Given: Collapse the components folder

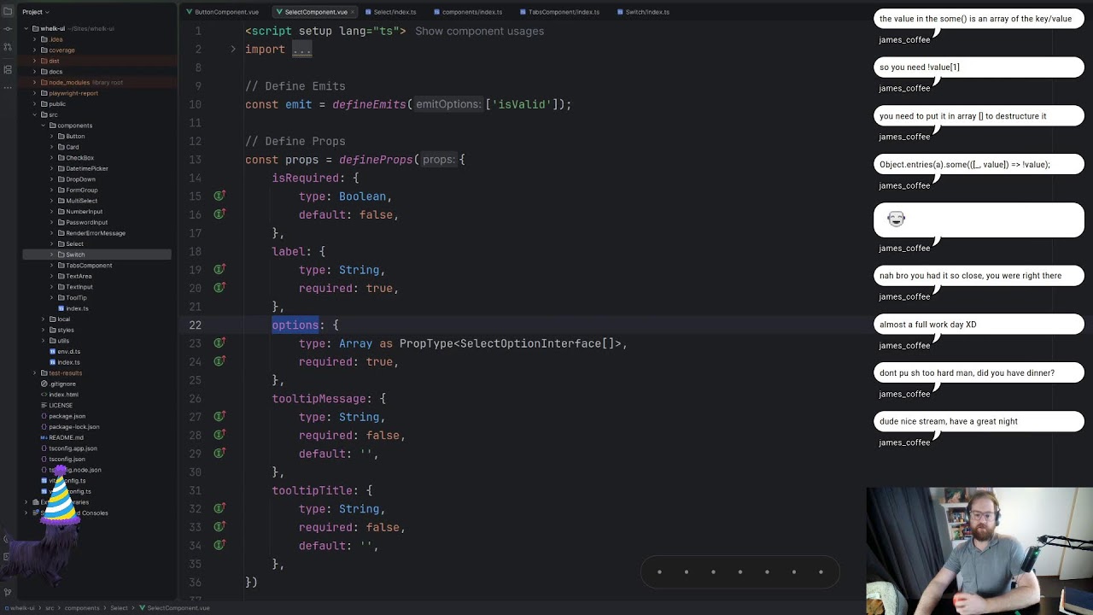Looking at the screenshot, I should tap(43, 126).
